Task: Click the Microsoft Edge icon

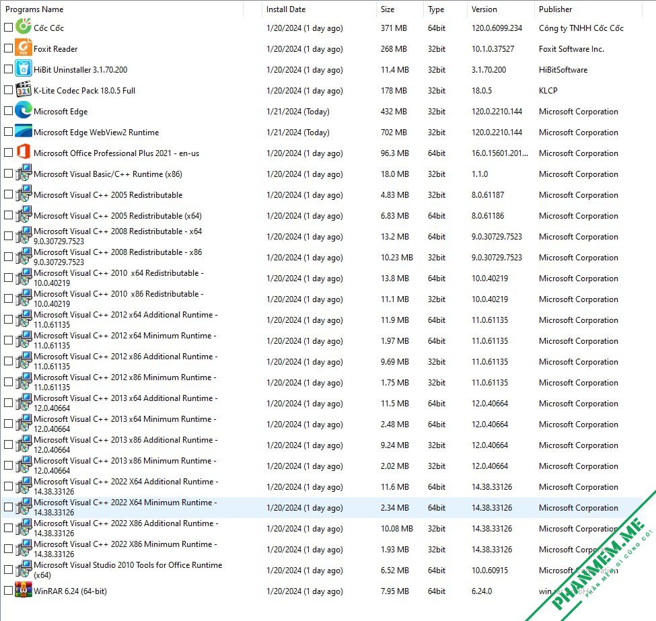Action: coord(24,110)
